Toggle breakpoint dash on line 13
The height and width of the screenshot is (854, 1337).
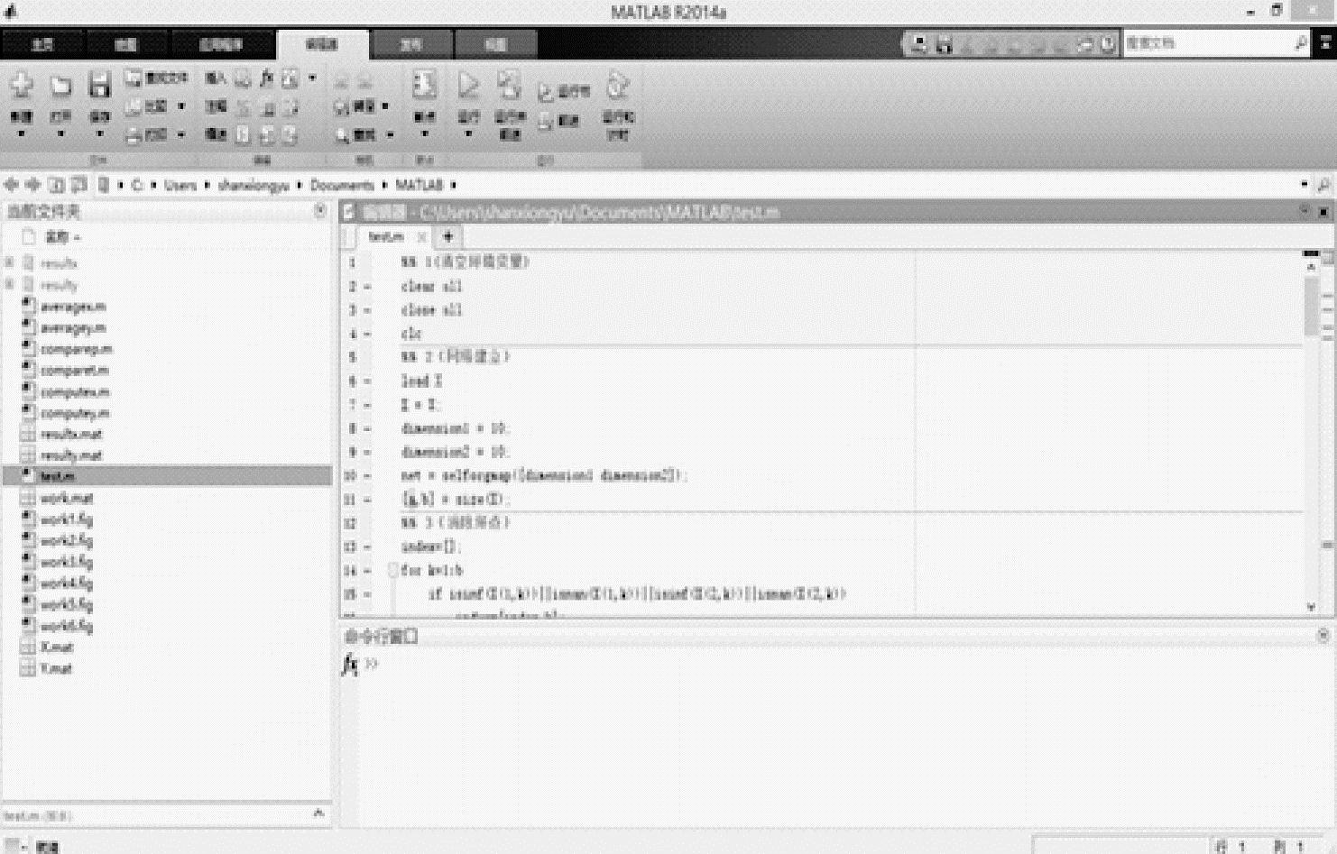click(367, 546)
